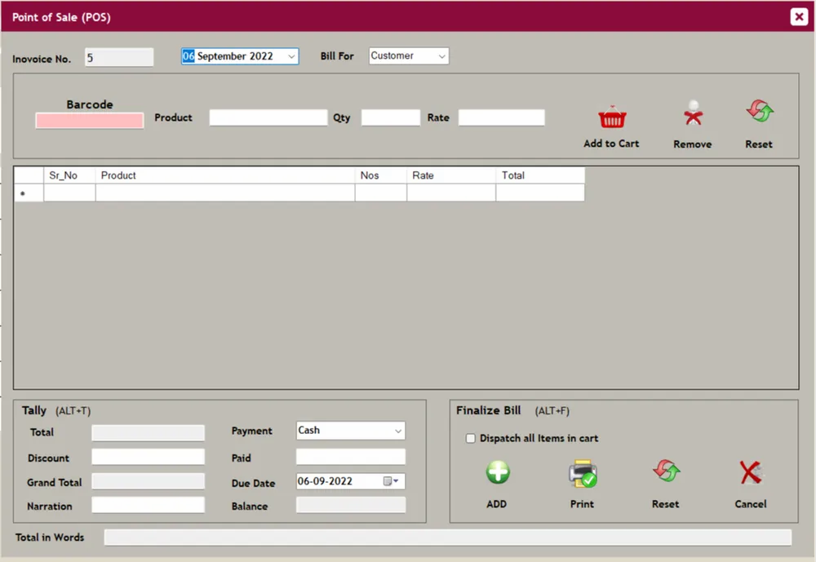
Task: Expand the Bill For Customer dropdown
Action: (x=441, y=55)
